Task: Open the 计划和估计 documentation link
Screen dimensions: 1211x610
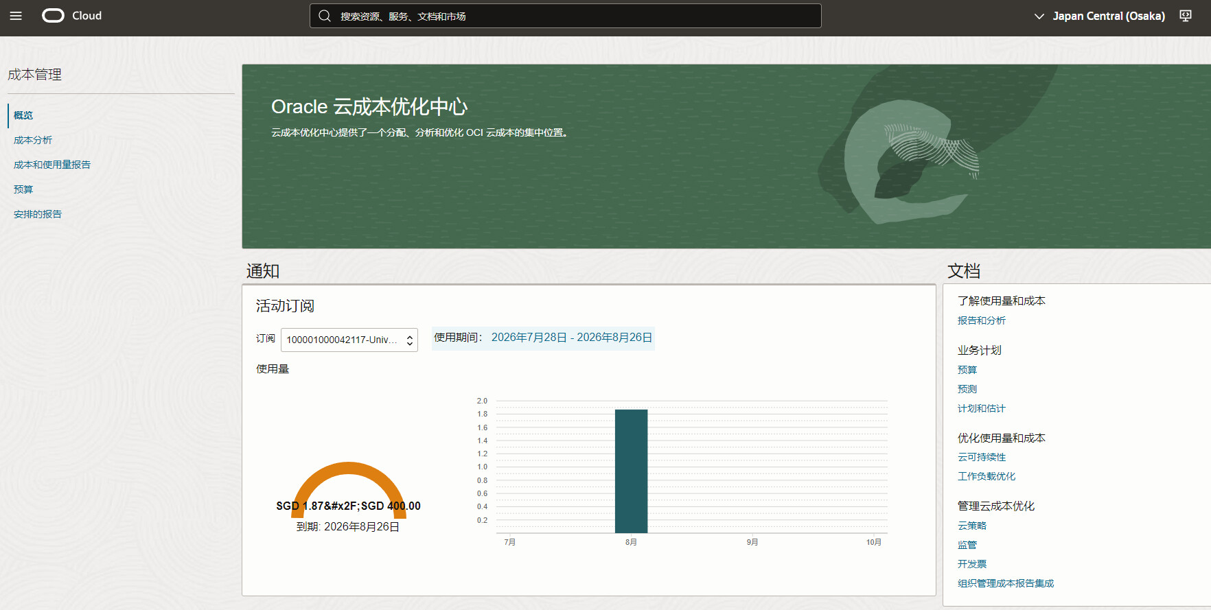Action: click(x=982, y=408)
